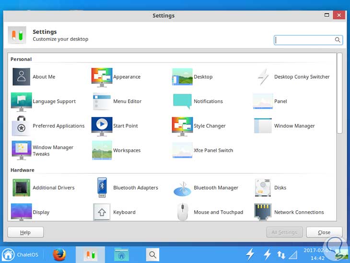350x263 pixels.
Task: Click the 'Style Changer' label
Action: (210, 126)
